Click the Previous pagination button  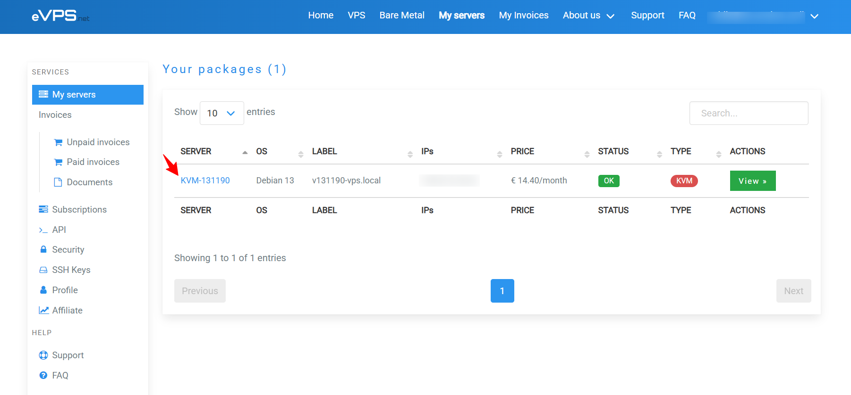(x=200, y=291)
